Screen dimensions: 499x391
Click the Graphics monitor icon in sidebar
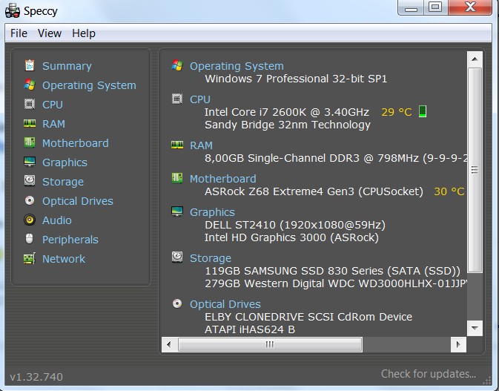[30, 162]
